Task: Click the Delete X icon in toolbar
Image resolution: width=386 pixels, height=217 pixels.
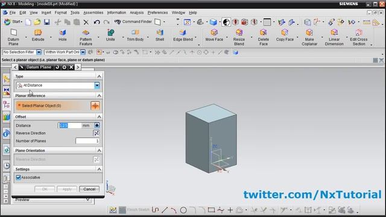Action: [x=86, y=22]
